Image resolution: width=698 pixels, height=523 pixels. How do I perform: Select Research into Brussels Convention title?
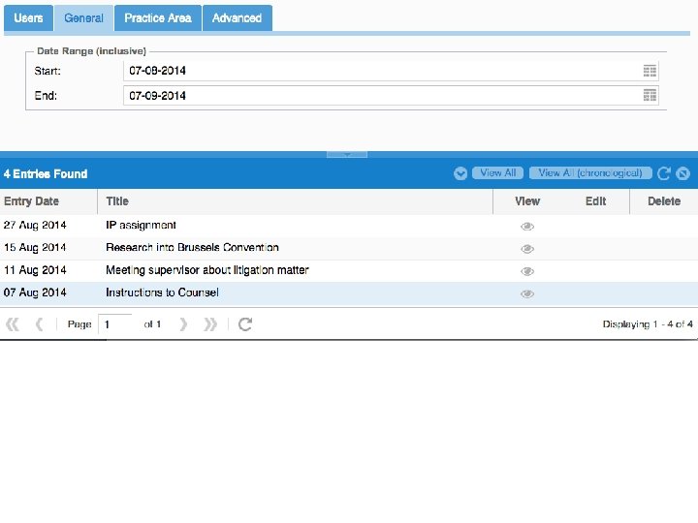[x=192, y=247]
